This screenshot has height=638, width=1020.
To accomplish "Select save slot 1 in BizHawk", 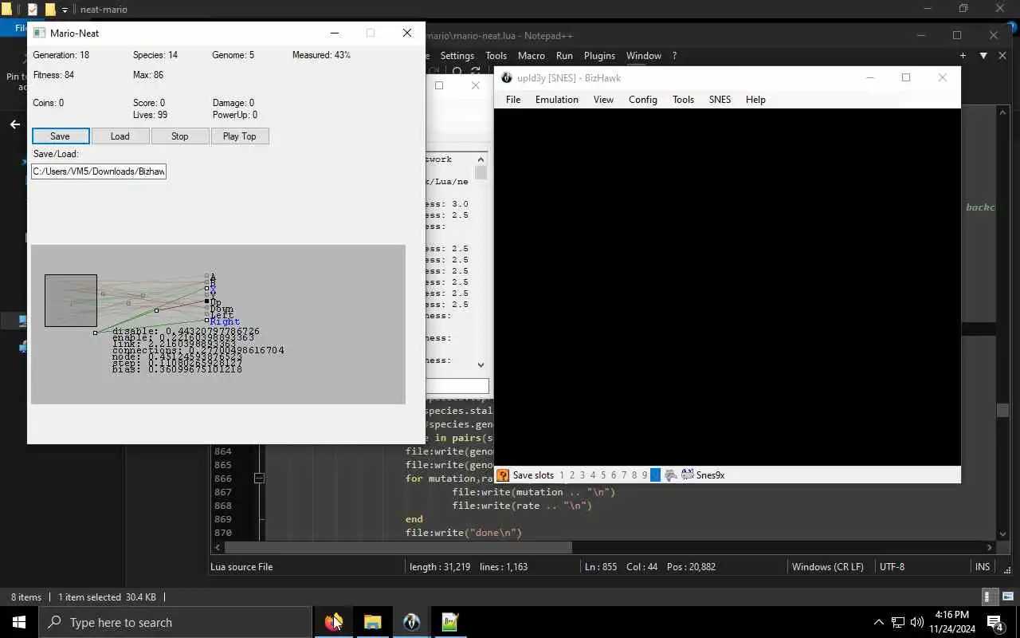I will point(562,475).
